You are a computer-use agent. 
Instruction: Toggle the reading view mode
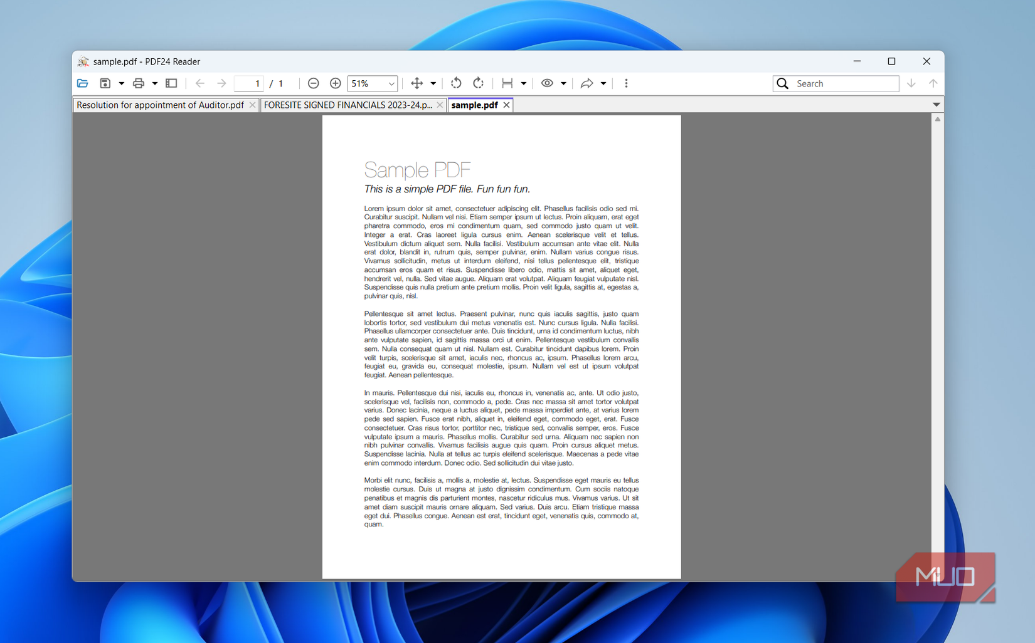pyautogui.click(x=547, y=83)
